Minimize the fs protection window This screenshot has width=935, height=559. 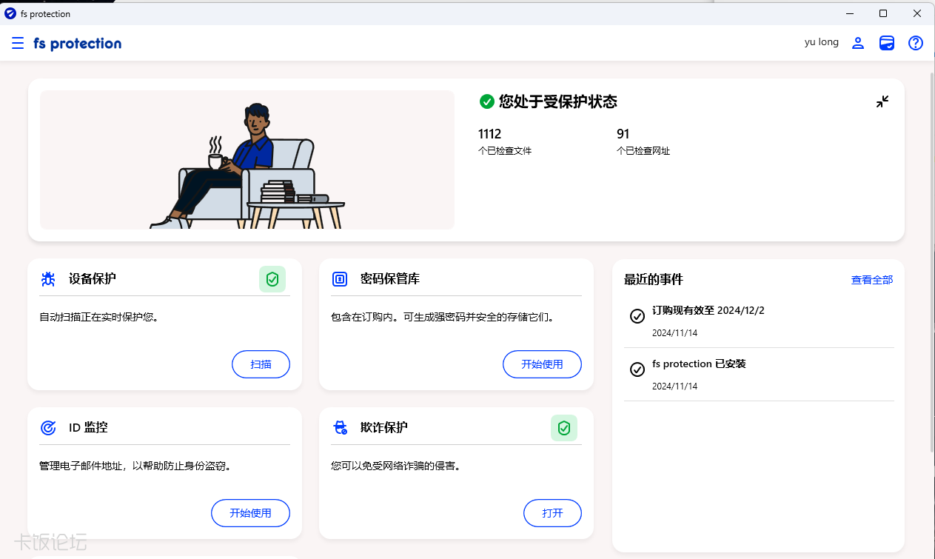(849, 13)
